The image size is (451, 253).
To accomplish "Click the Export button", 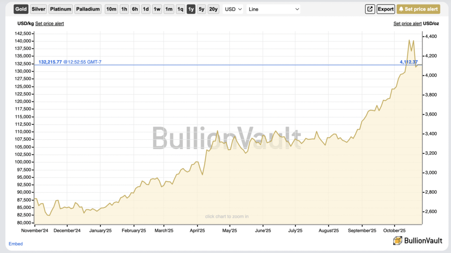I will click(386, 9).
